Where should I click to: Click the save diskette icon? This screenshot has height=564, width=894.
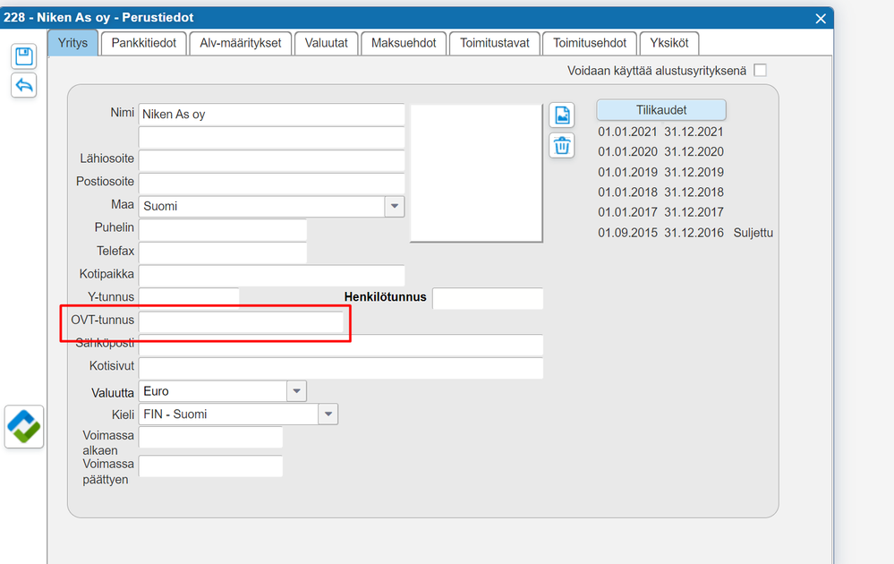pos(24,56)
